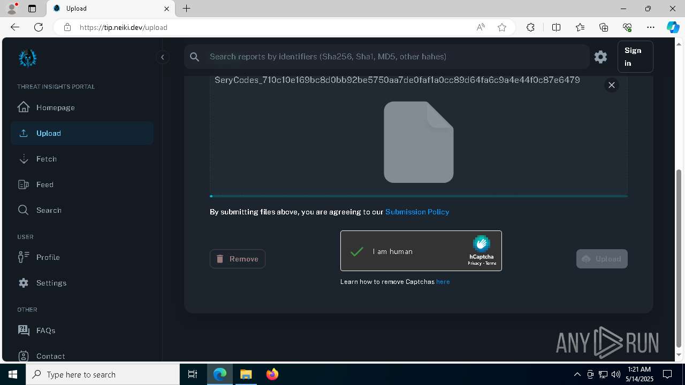
Task: Click the Upload submit button
Action: [x=602, y=259]
